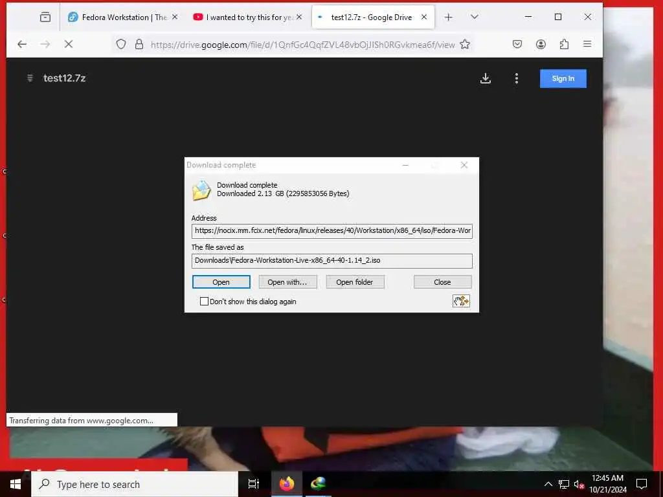Click the drag-and-drop hand icon in dialog
The height and width of the screenshot is (497, 663).
point(461,301)
